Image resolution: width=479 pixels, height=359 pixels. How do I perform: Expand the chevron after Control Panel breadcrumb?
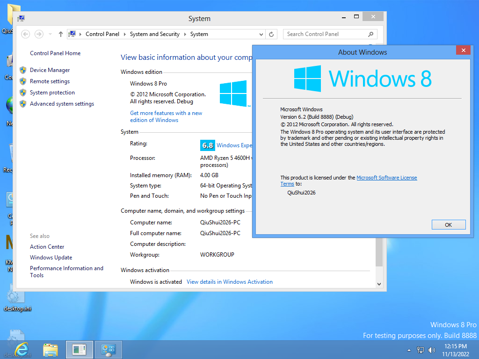pos(124,34)
